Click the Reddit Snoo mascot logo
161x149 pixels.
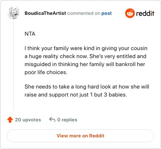click(x=130, y=13)
